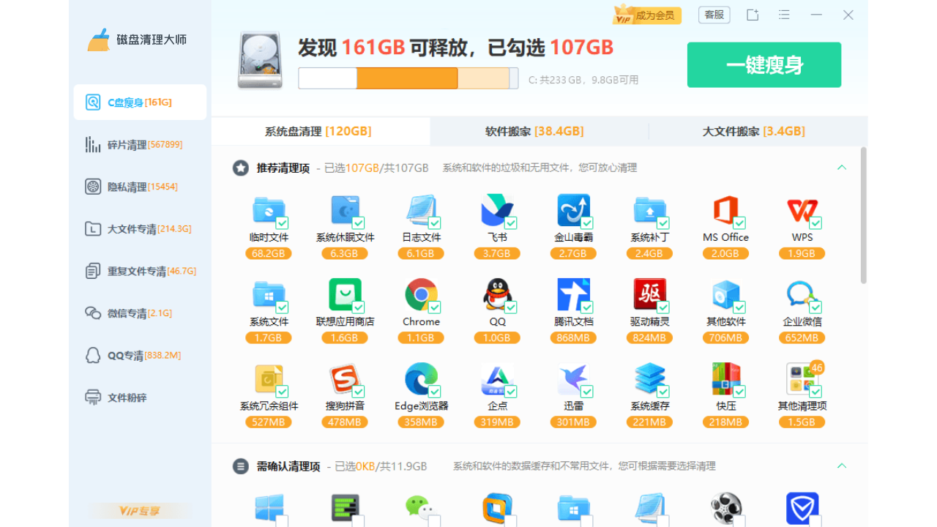Open the 腾讯文档 icon
The height and width of the screenshot is (527, 937).
pos(573,295)
